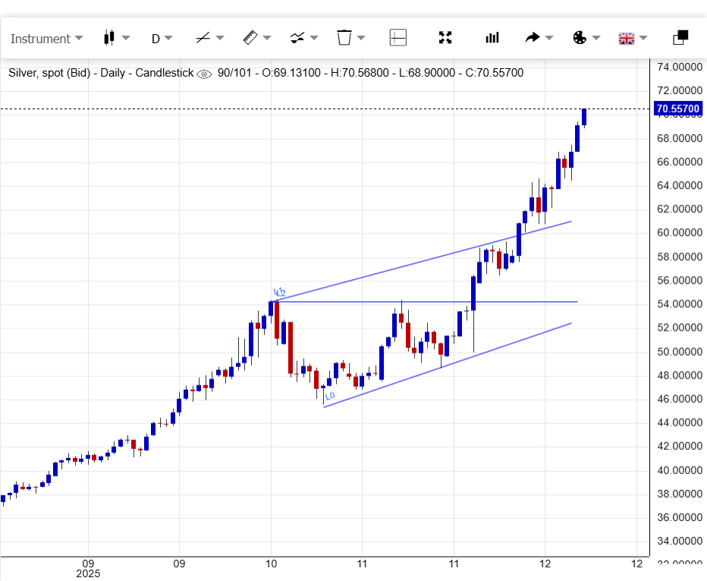Open the D timeframe dropdown
This screenshot has height=581, width=707.
click(162, 39)
